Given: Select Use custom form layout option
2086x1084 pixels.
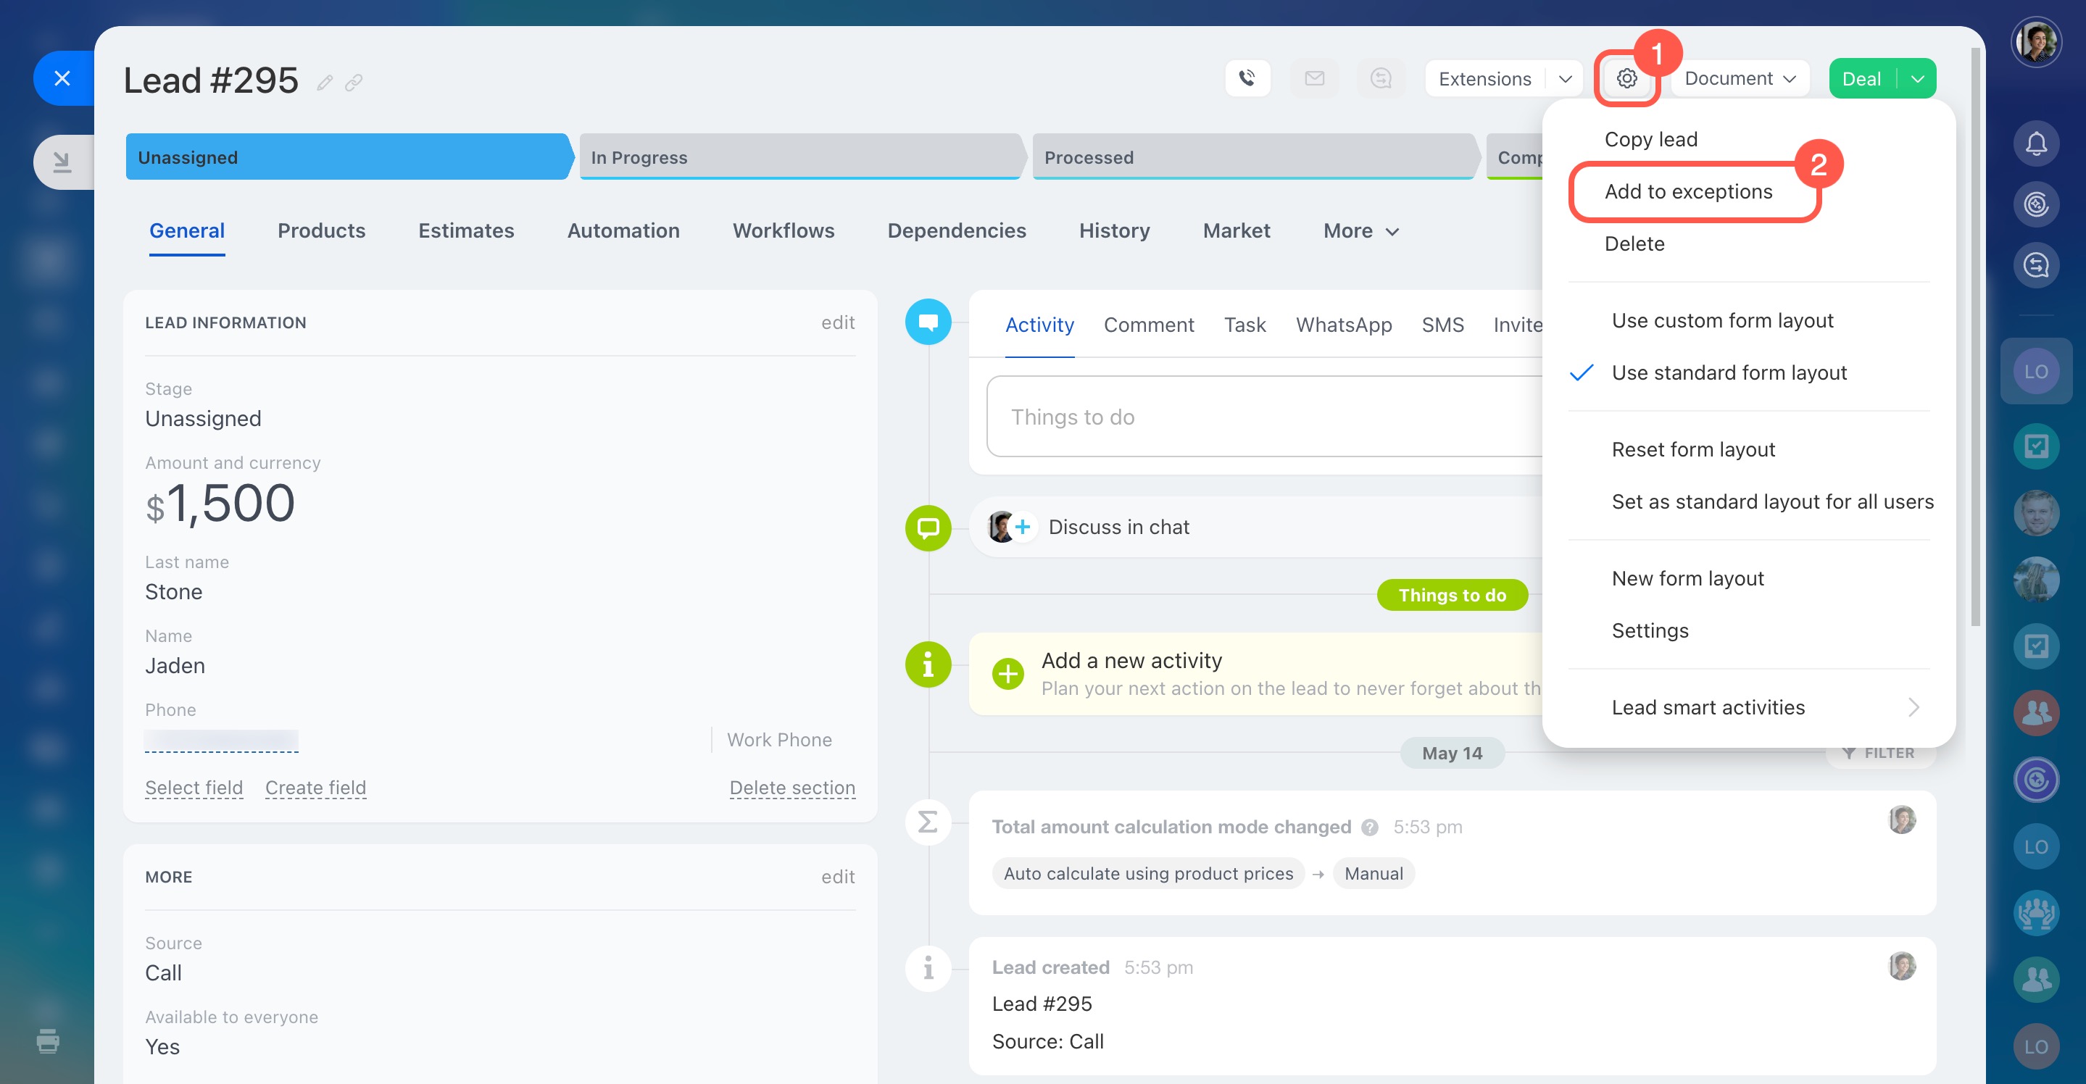Looking at the screenshot, I should coord(1722,320).
